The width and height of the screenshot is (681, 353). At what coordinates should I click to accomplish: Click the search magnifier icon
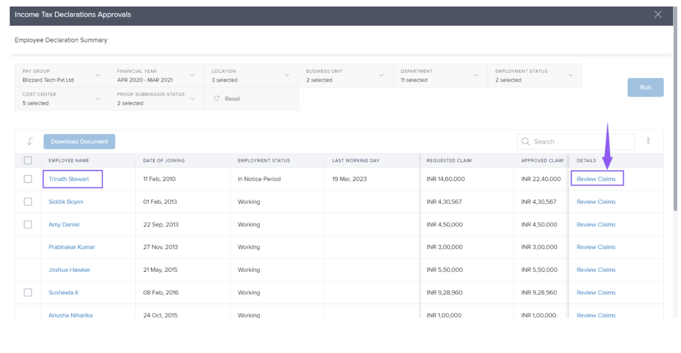click(x=526, y=142)
